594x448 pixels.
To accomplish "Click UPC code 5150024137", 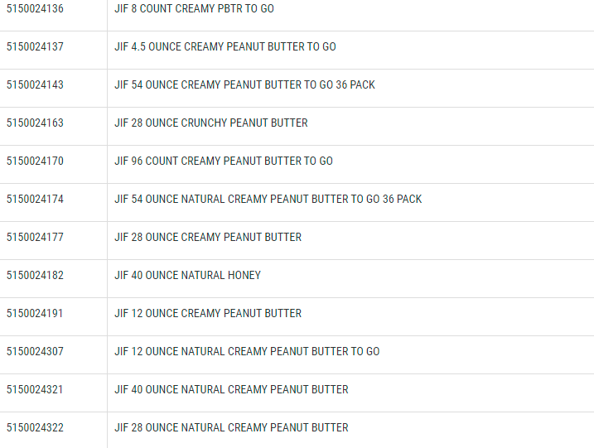I will (x=35, y=46).
